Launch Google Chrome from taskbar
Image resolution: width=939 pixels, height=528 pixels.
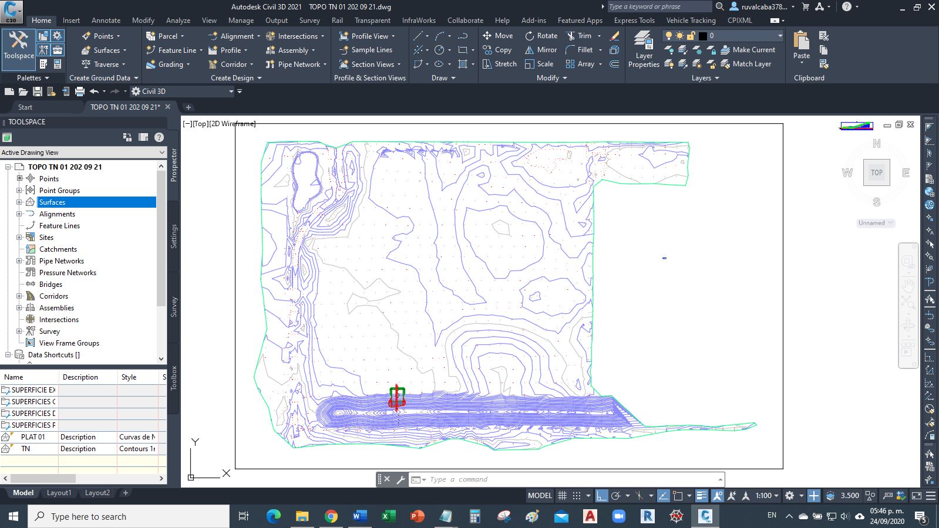pos(331,516)
